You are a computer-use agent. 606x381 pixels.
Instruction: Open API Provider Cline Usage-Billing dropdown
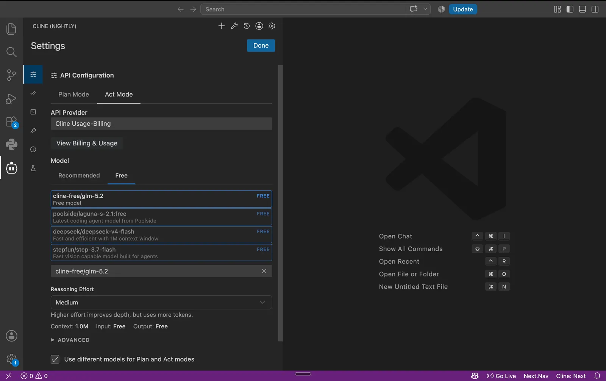pos(161,123)
